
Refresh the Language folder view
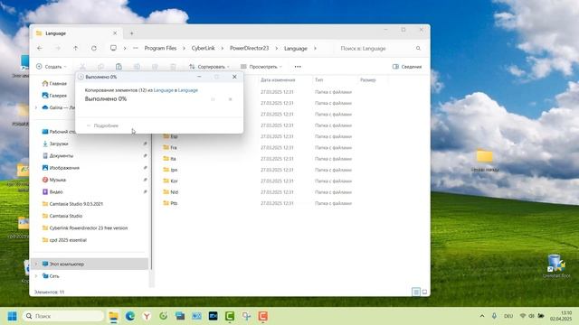pos(94,48)
